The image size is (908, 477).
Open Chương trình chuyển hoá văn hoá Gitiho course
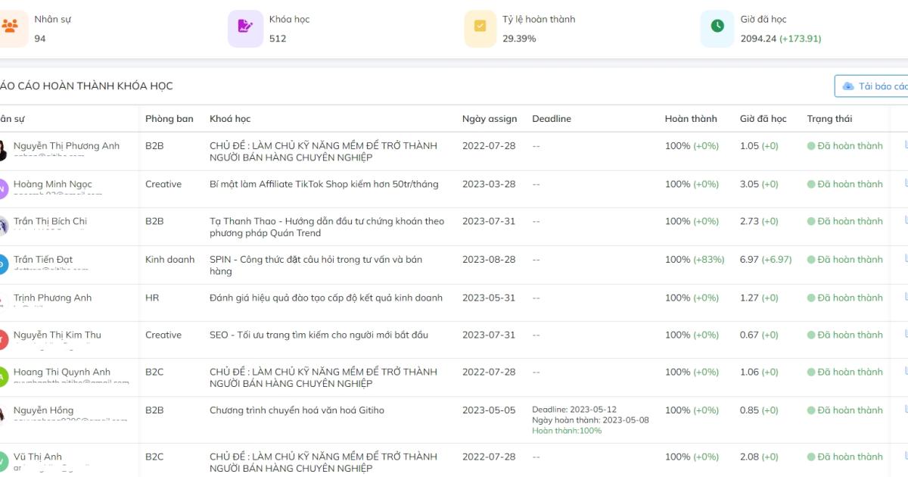coord(297,410)
